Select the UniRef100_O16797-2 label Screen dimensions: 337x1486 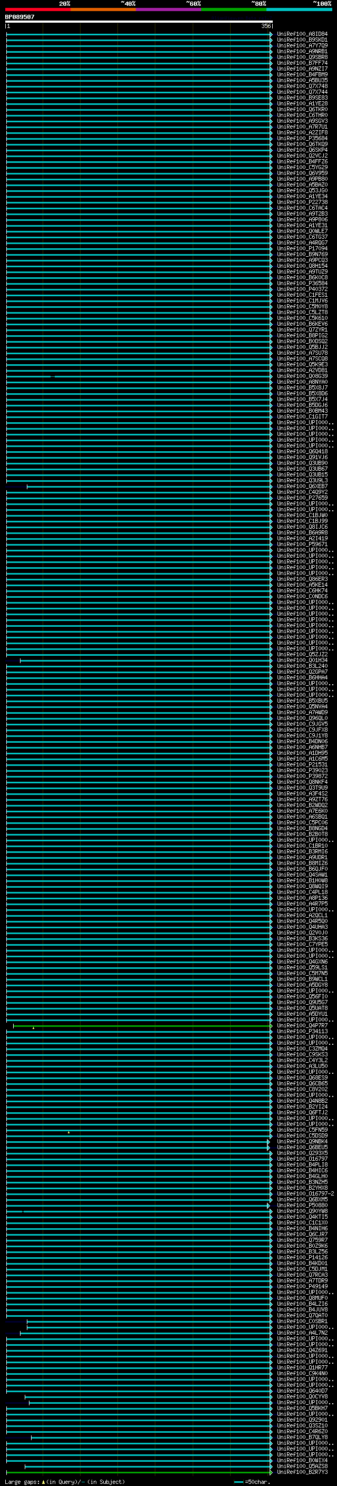click(305, 1193)
